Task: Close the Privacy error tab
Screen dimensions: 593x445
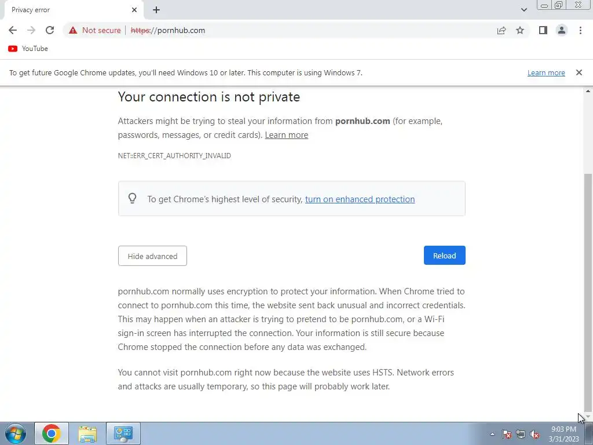Action: click(134, 10)
